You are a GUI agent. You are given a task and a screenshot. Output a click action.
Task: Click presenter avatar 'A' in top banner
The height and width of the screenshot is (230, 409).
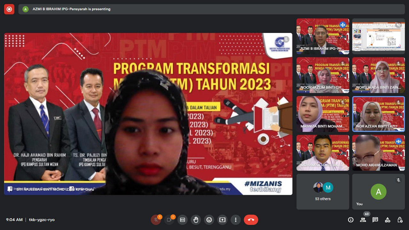26,9
